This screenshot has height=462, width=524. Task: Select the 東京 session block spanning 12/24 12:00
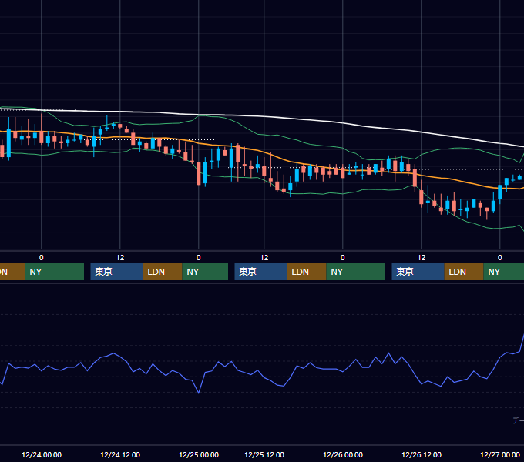[x=117, y=272]
